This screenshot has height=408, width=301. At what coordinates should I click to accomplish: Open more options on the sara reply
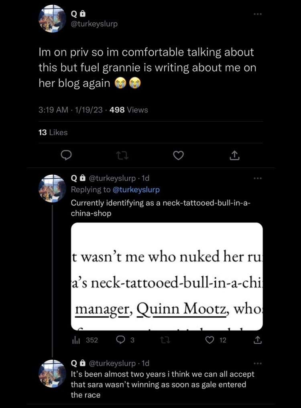point(258,363)
